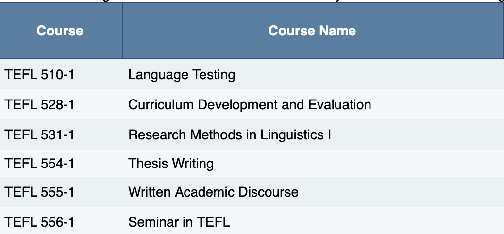Select the TEFL 556-1 course code
504x234 pixels.
(x=39, y=222)
